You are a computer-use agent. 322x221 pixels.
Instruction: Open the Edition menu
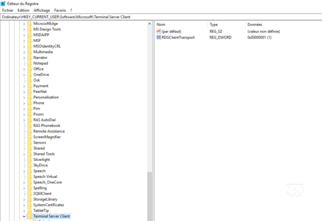[23, 10]
